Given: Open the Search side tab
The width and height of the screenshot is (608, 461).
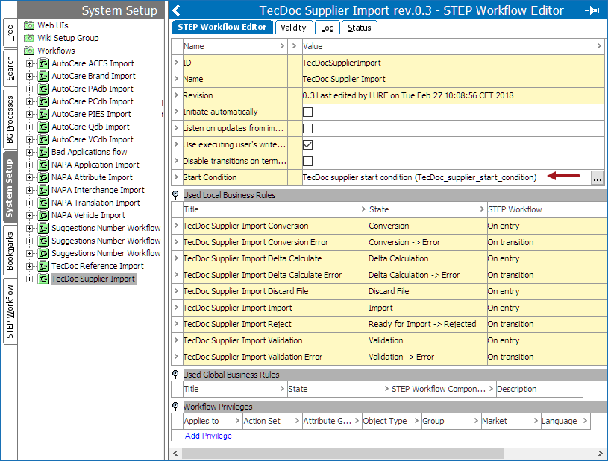Looking at the screenshot, I should [10, 68].
